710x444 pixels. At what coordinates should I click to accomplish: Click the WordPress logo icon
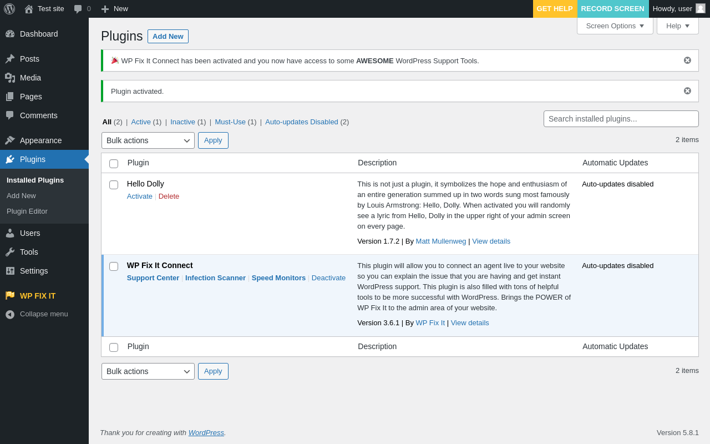pos(9,9)
